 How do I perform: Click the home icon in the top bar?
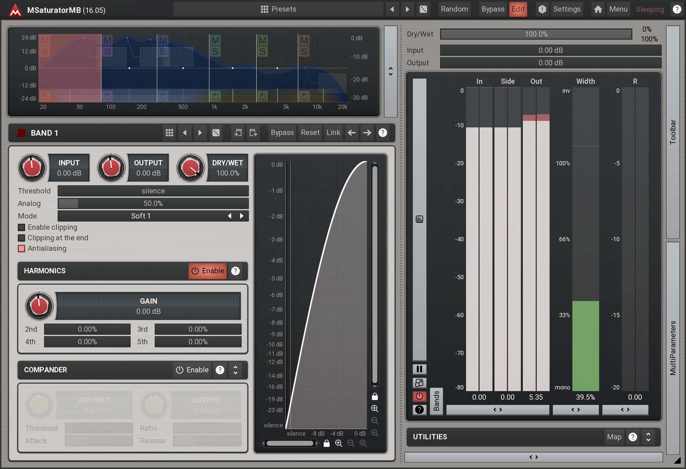[x=598, y=9]
